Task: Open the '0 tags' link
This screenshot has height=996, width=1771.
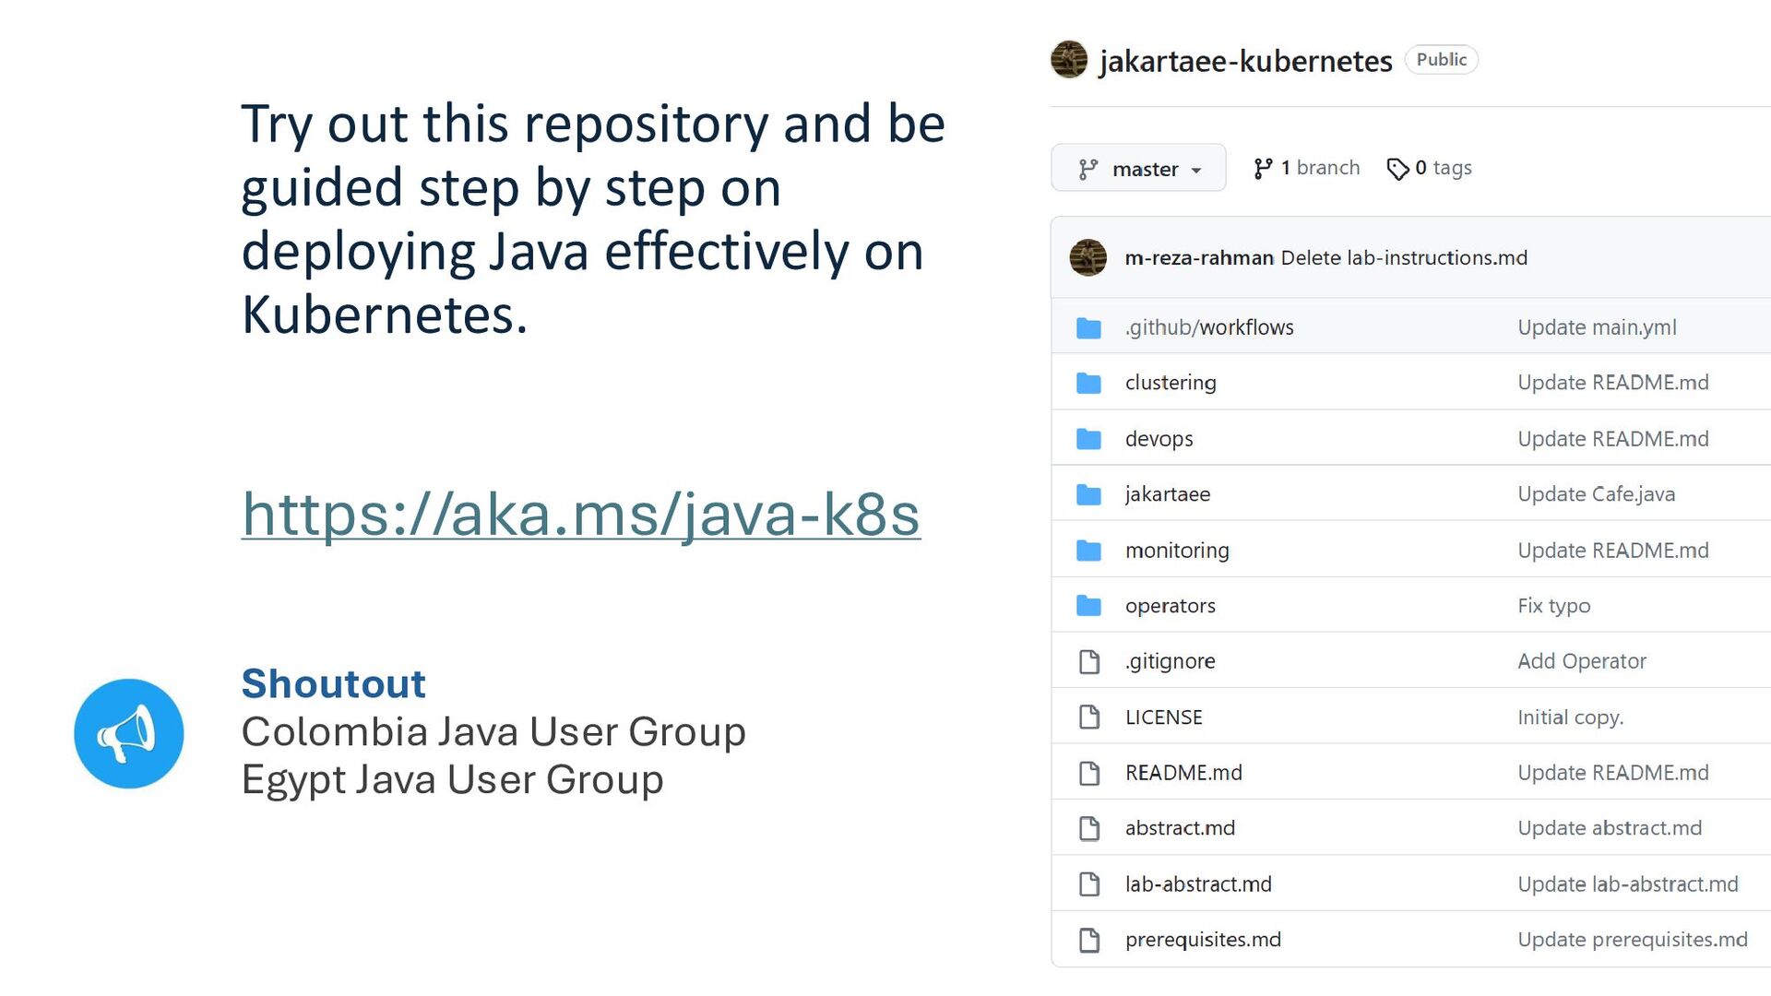Action: (x=1444, y=168)
